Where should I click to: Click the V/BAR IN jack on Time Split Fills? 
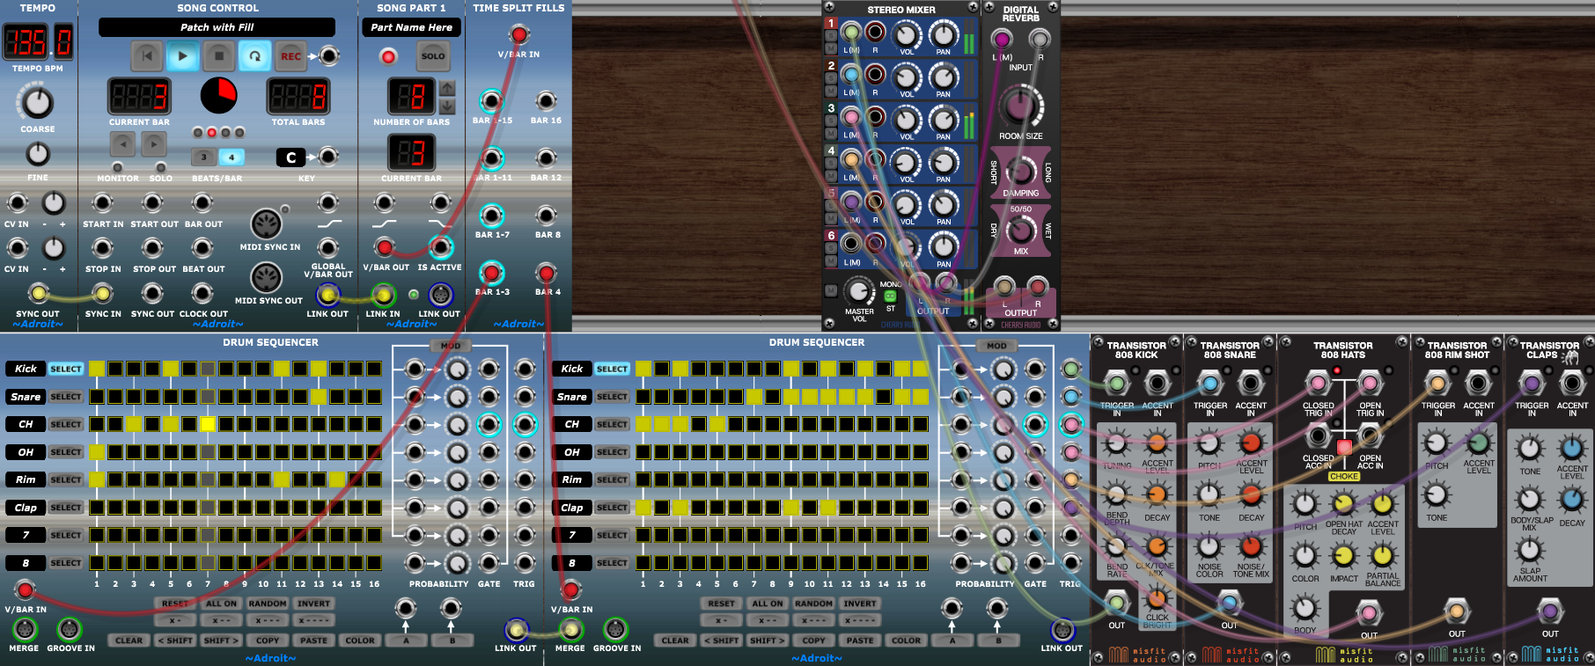coord(519,35)
